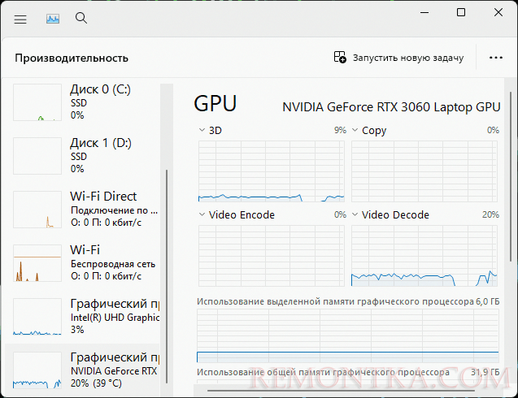Click Wi-Fi mini graph thumbnail

37,263
